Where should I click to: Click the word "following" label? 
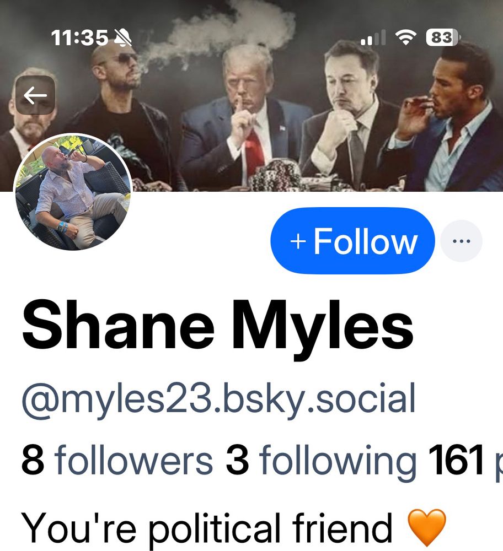338,461
